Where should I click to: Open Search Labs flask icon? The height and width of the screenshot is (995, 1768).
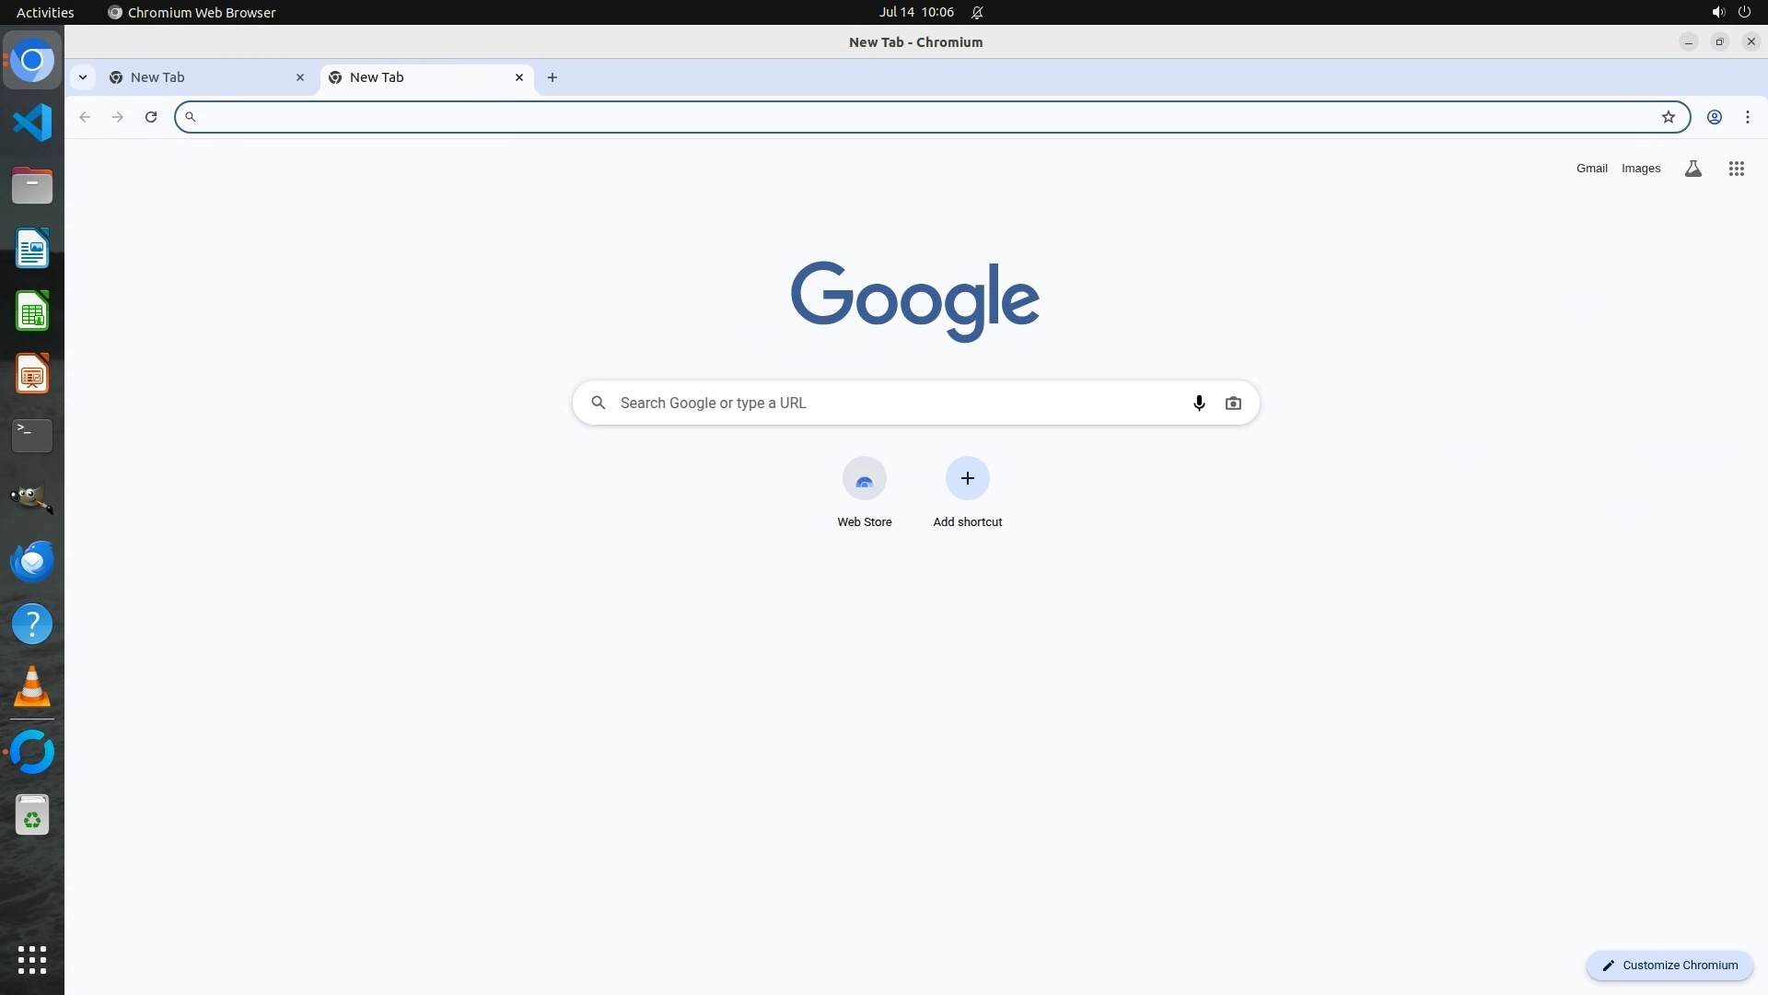click(x=1692, y=169)
